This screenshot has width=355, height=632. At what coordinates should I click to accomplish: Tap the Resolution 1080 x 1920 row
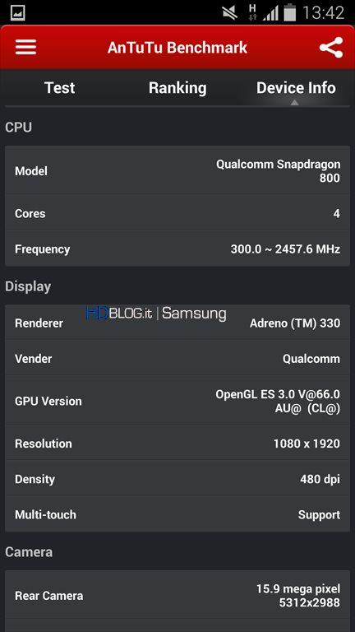point(177,444)
